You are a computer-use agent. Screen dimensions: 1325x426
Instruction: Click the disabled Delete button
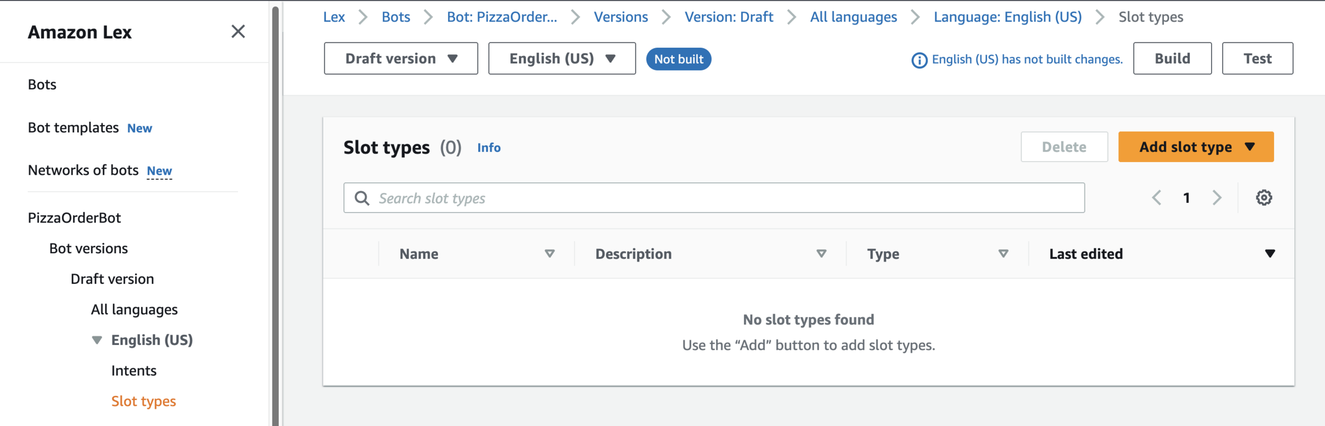1064,147
